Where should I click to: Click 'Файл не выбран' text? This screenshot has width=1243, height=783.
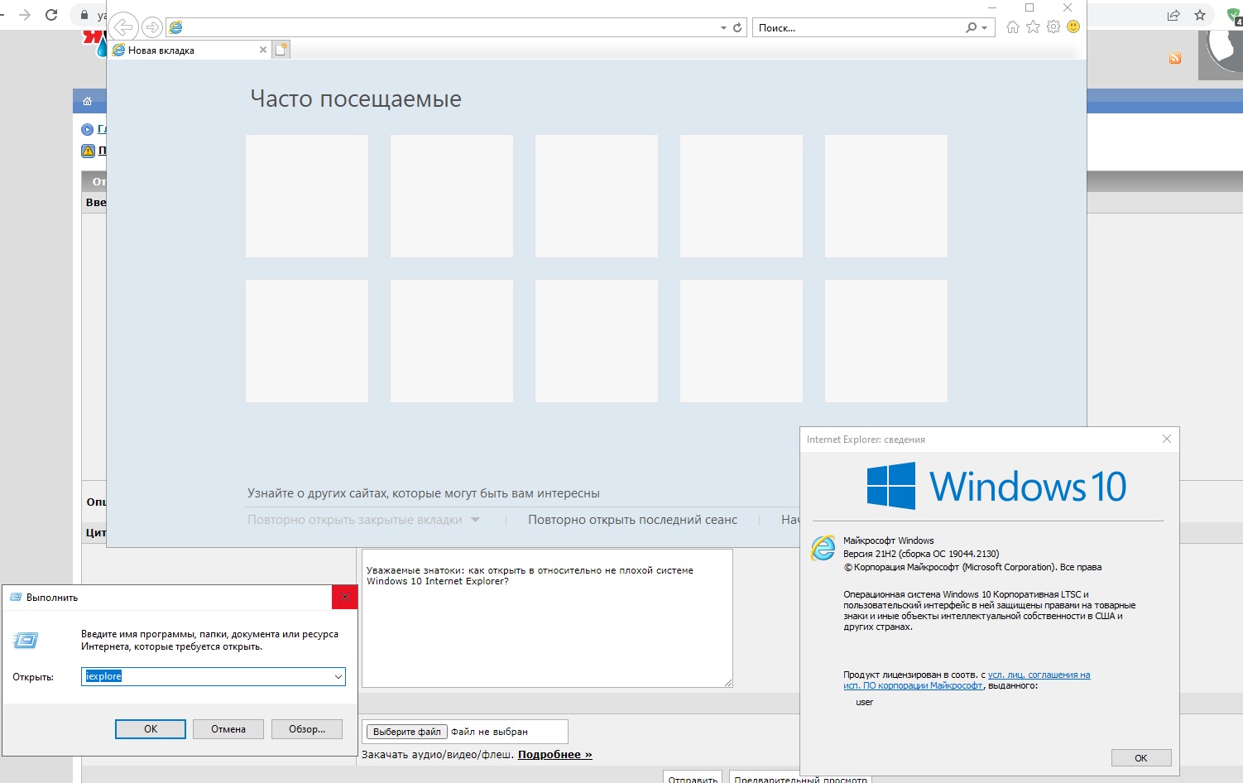point(489,732)
